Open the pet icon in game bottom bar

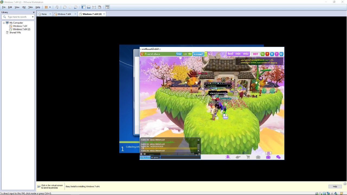[238, 157]
